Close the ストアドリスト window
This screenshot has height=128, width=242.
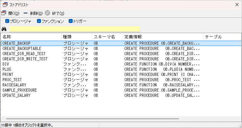point(237,5)
